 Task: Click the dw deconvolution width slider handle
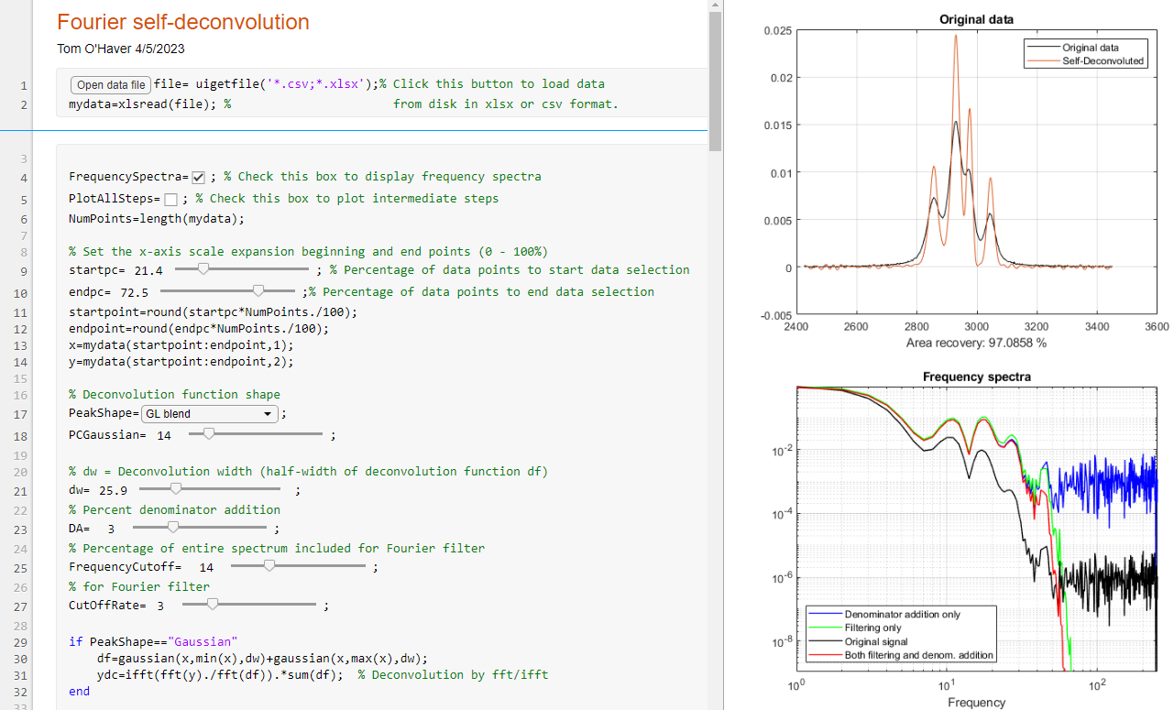pos(176,490)
